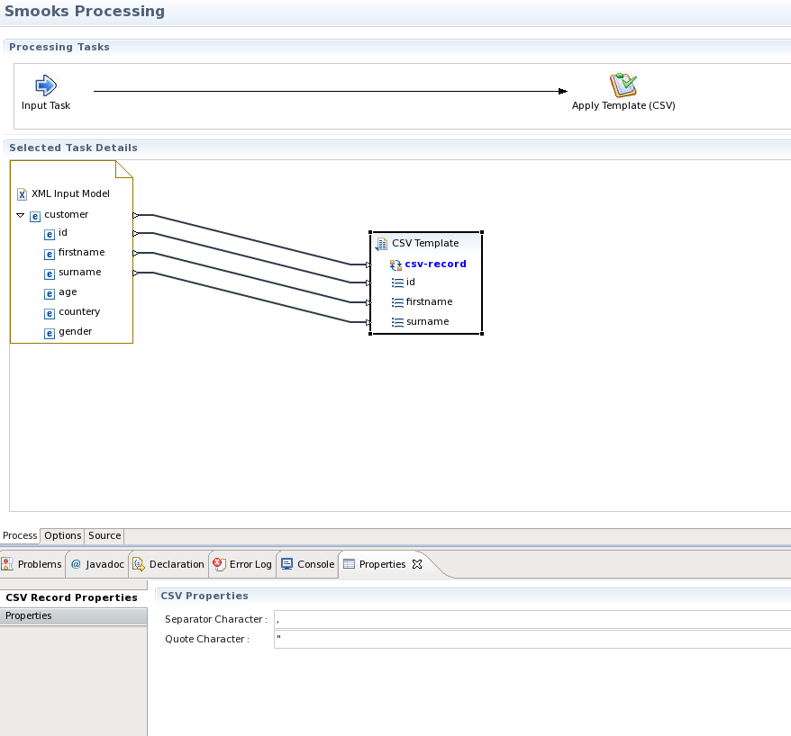
Task: Click the Javadoc @ icon
Action: pos(77,564)
